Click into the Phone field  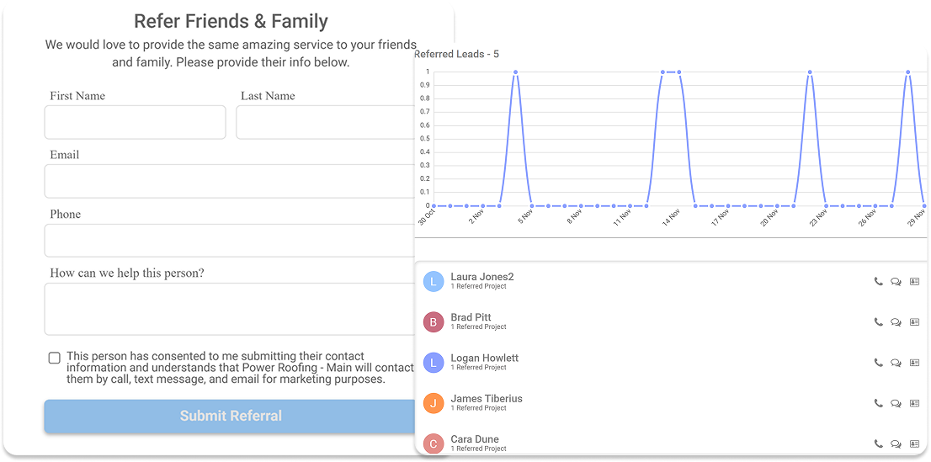pyautogui.click(x=230, y=241)
